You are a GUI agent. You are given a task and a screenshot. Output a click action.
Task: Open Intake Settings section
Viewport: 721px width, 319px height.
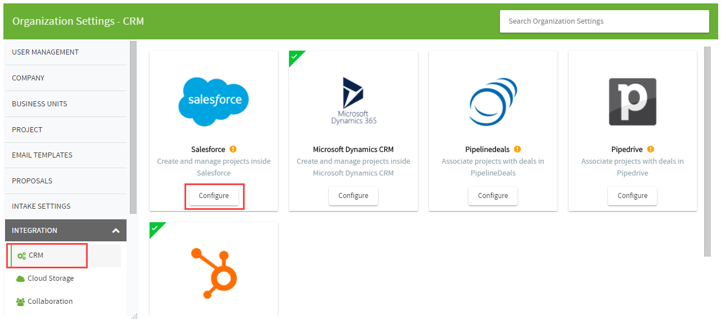point(65,206)
